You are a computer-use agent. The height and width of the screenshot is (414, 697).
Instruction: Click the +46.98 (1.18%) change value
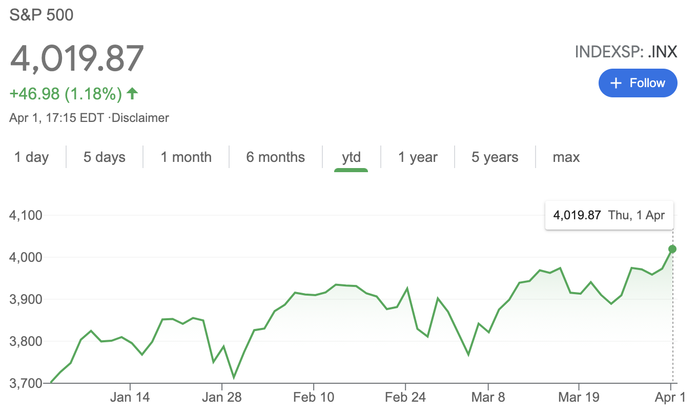pos(66,94)
